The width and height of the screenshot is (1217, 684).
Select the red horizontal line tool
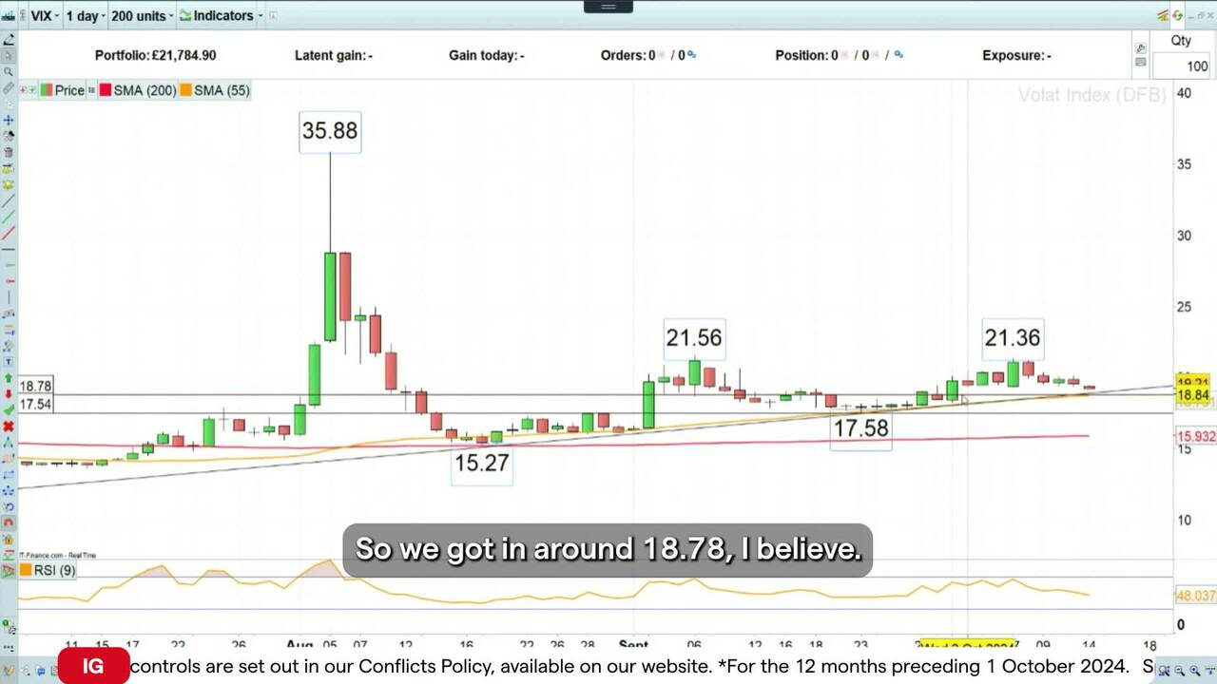point(9,281)
